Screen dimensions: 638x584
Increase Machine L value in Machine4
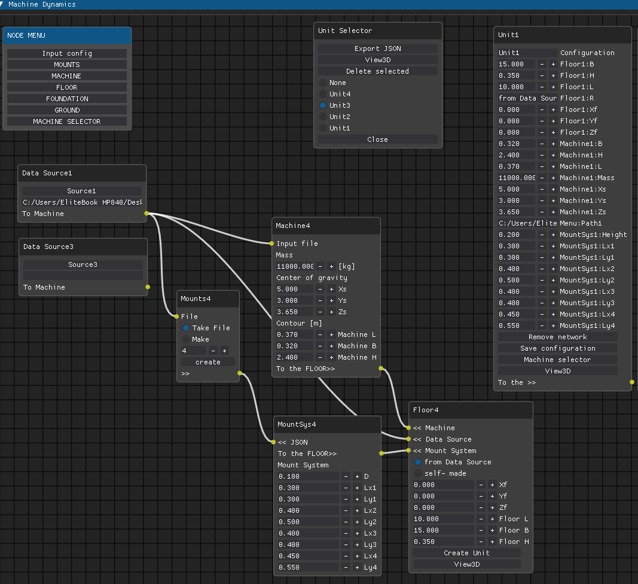tap(332, 334)
